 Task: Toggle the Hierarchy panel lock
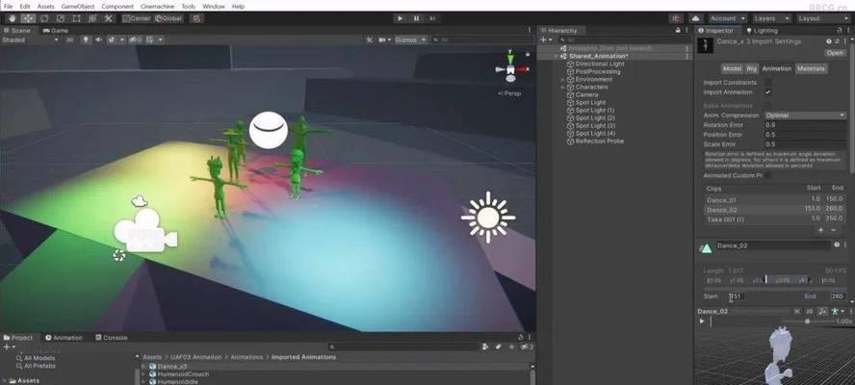pos(678,31)
